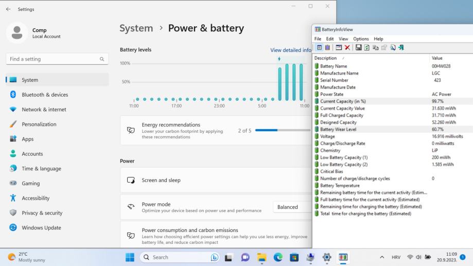Image resolution: width=473 pixels, height=266 pixels.
Task: Click the battery charging icon in system tray
Action: pos(428,257)
